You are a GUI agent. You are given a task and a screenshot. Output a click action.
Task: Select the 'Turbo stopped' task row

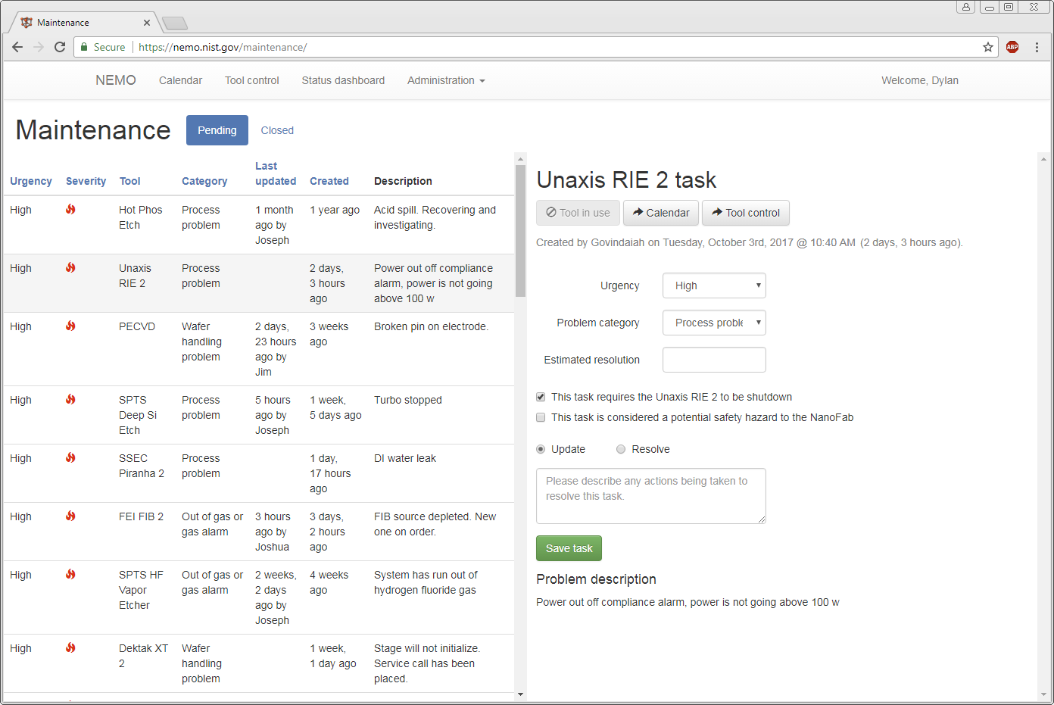click(x=258, y=415)
